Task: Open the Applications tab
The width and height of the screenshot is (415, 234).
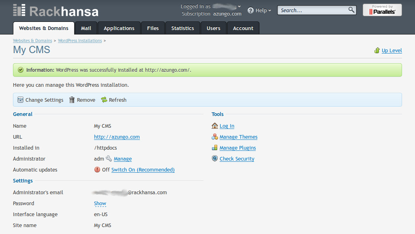Action: [x=119, y=28]
